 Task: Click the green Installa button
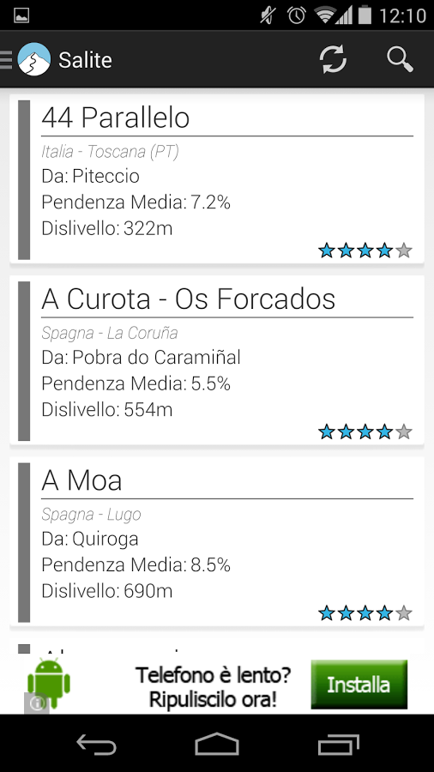click(x=359, y=685)
